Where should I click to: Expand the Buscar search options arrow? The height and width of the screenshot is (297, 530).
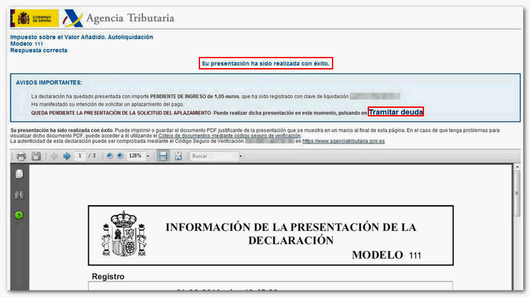(x=240, y=156)
